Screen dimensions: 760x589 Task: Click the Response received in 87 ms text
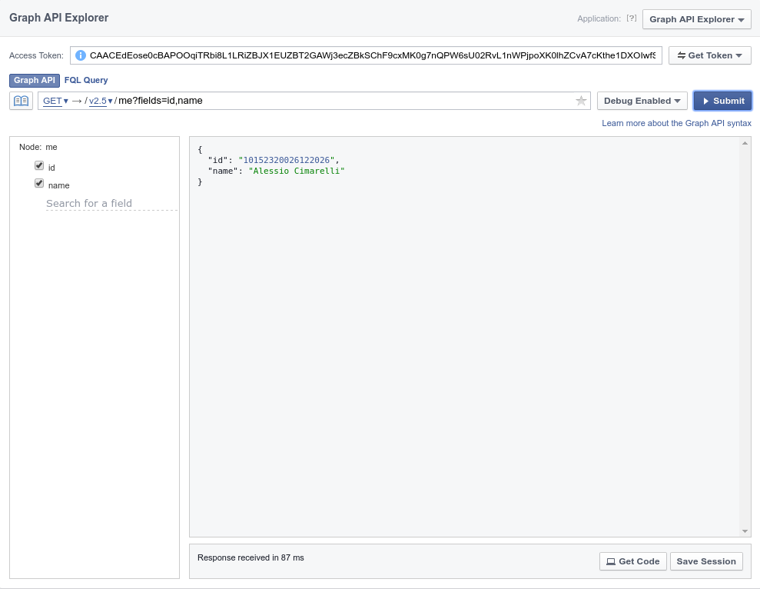250,557
